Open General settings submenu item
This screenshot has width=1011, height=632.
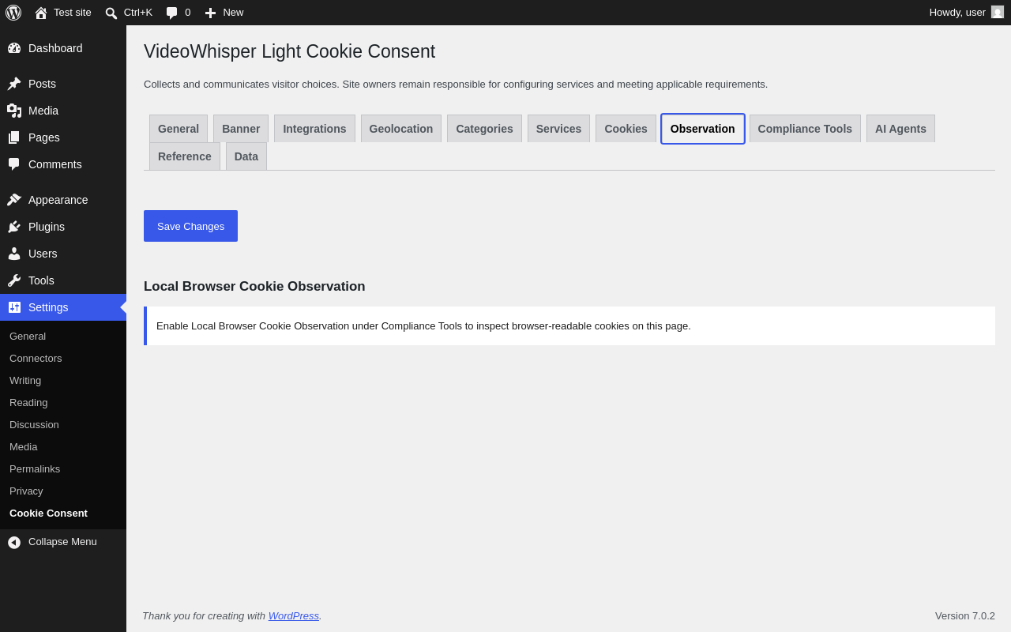pos(28,336)
